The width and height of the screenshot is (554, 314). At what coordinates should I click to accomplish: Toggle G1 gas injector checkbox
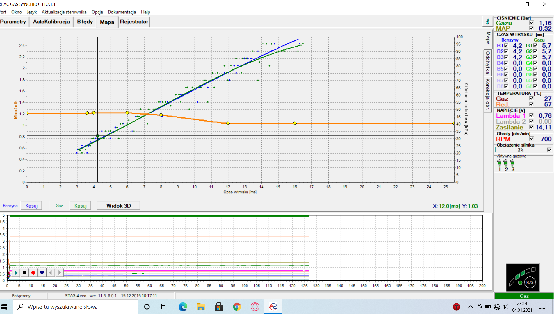click(x=535, y=46)
